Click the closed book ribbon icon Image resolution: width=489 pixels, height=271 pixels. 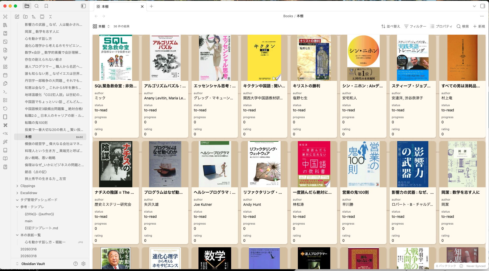5,150
